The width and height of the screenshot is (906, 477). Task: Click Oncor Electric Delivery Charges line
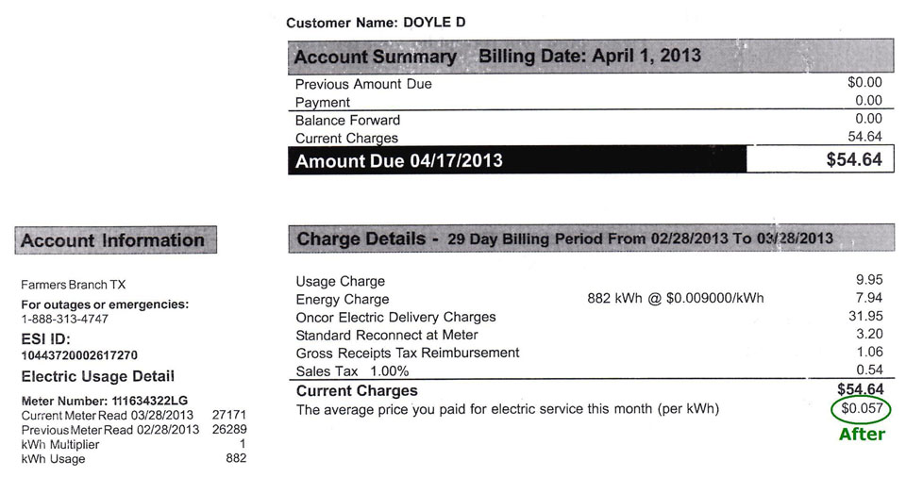[x=589, y=317]
